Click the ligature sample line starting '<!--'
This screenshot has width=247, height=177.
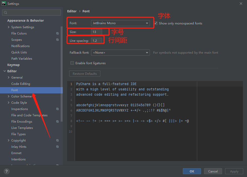(133, 121)
